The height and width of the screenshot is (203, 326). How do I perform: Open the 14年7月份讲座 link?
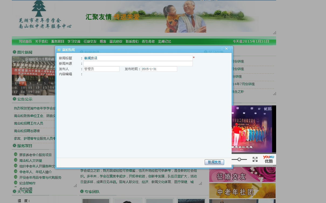(x=243, y=84)
